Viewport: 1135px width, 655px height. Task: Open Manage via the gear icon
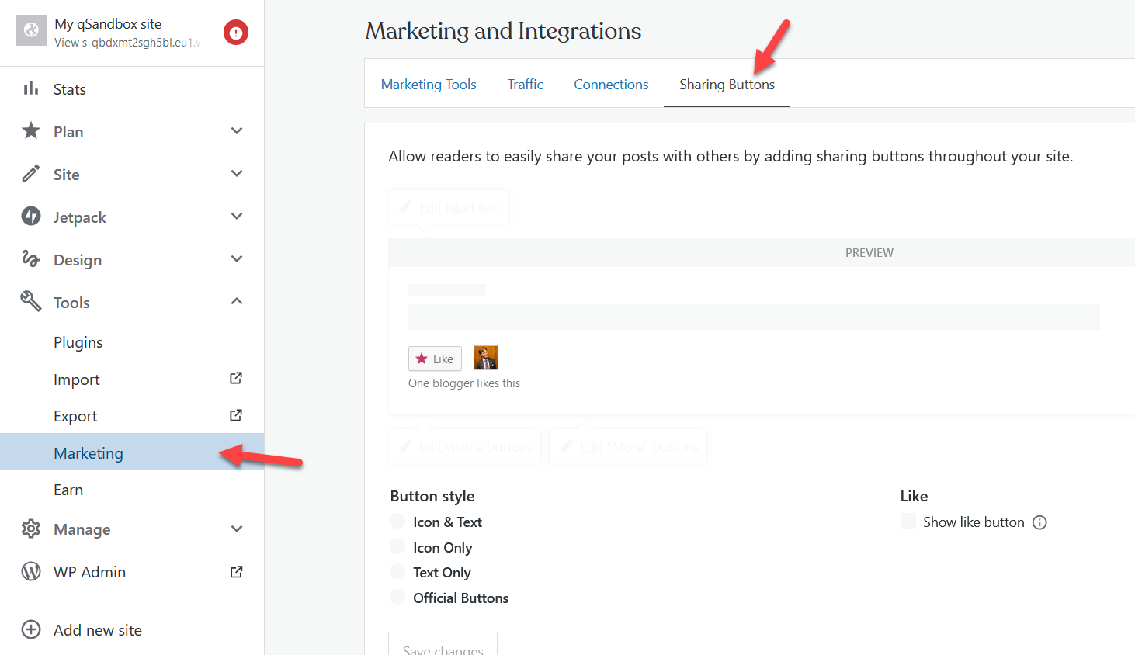[31, 529]
